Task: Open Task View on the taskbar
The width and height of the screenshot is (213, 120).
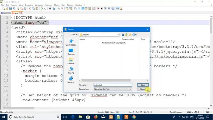Action: [65, 117]
